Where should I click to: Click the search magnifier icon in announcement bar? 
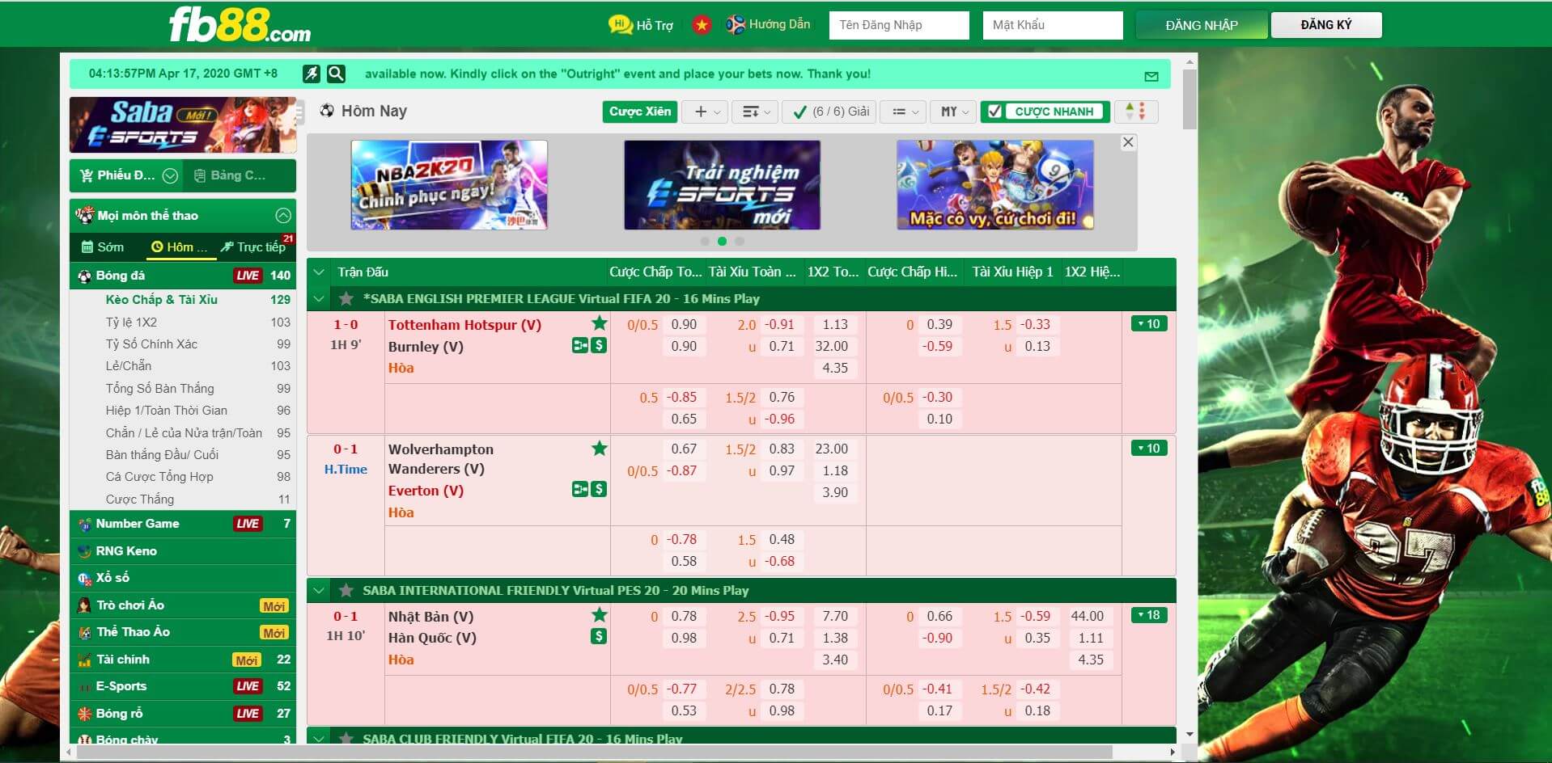point(336,74)
